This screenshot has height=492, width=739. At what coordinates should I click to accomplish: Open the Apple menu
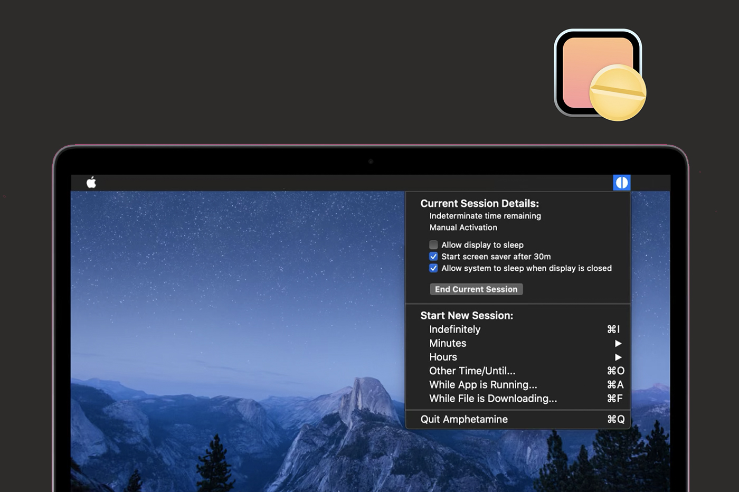tap(91, 183)
